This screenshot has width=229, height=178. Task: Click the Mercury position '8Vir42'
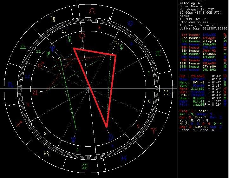point(199,82)
